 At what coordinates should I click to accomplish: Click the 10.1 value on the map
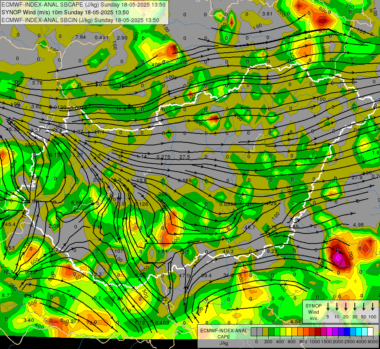click(96, 298)
